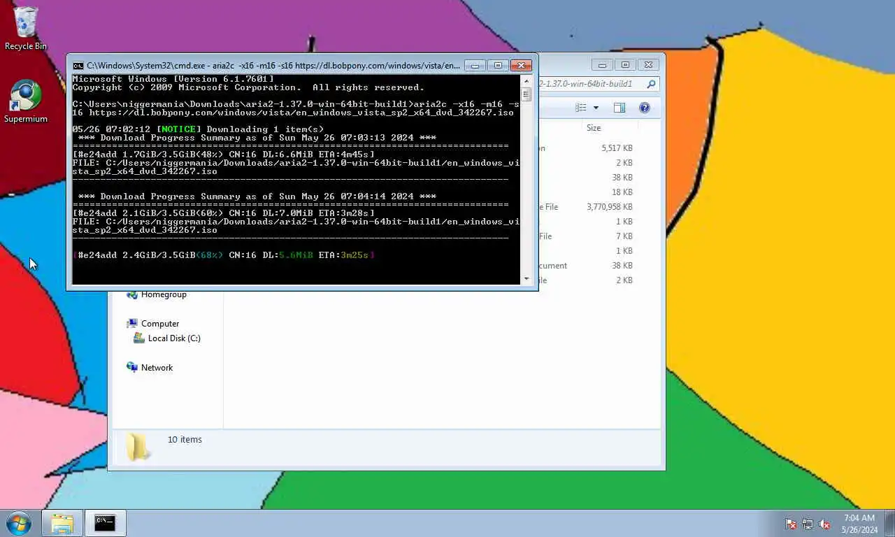This screenshot has width=895, height=537.
Task: Open Local Disk (C:) in navigation pane
Action: point(174,338)
